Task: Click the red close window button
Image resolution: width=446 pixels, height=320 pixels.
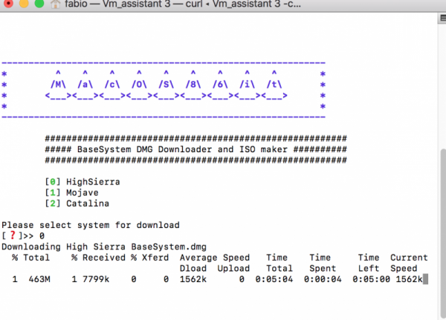Action: [8, 3]
